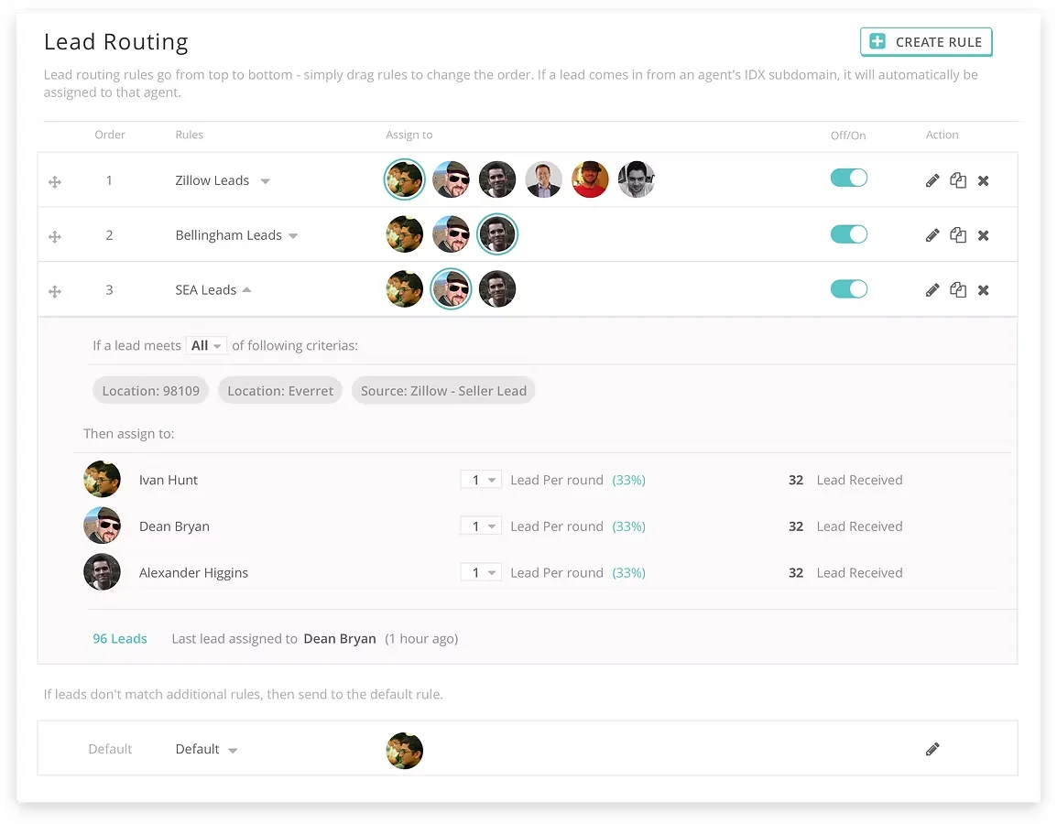The image size is (1057, 824).
Task: Remove the Bellingham Leads rule
Action: pyautogui.click(x=984, y=235)
